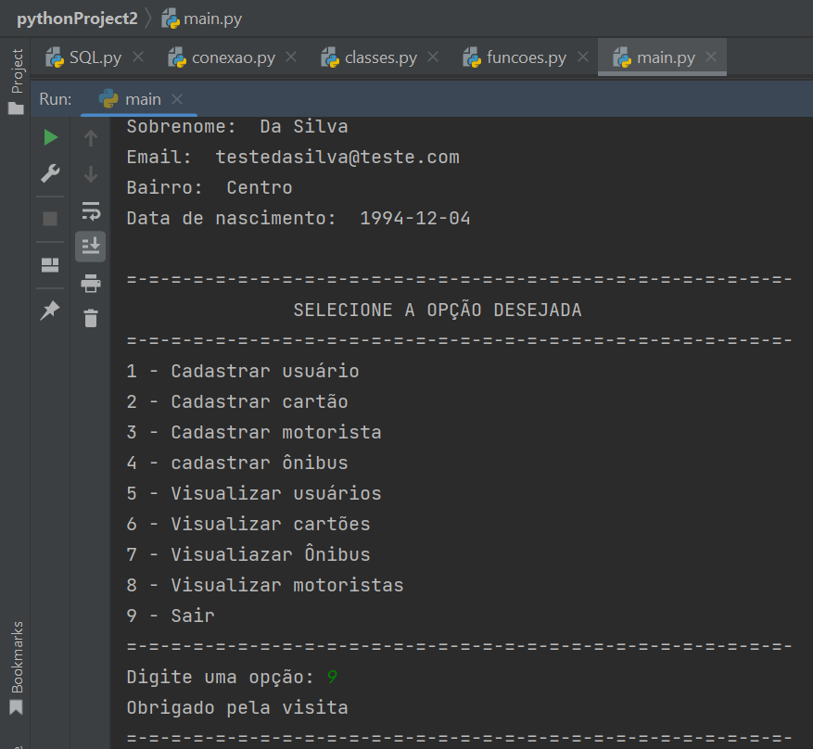
Task: Click the email testedasilva@teste.com text
Action: (x=337, y=157)
